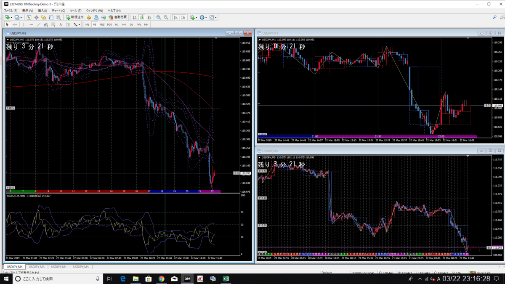Click chart shift marker on left USDJPY,M5 chart

(x=216, y=38)
